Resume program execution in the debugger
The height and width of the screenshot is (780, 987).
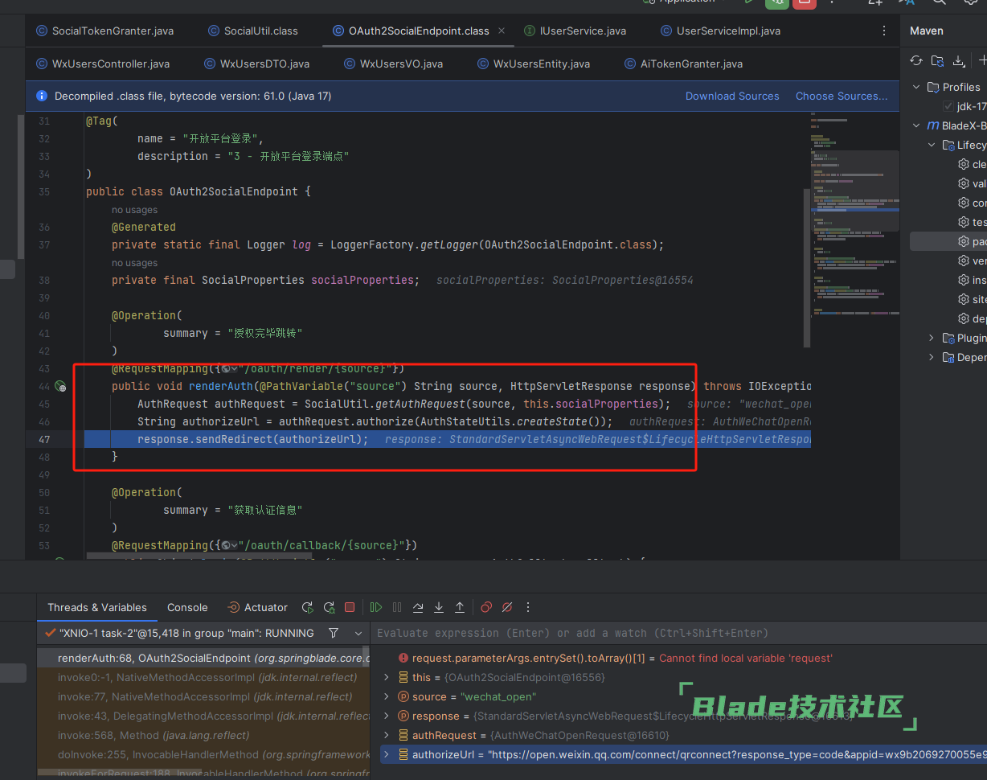coord(376,607)
